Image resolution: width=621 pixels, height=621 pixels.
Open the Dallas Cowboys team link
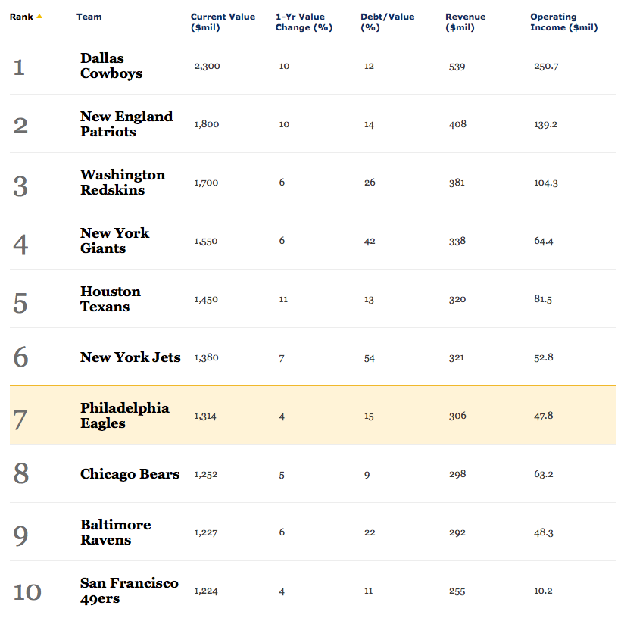coord(111,66)
